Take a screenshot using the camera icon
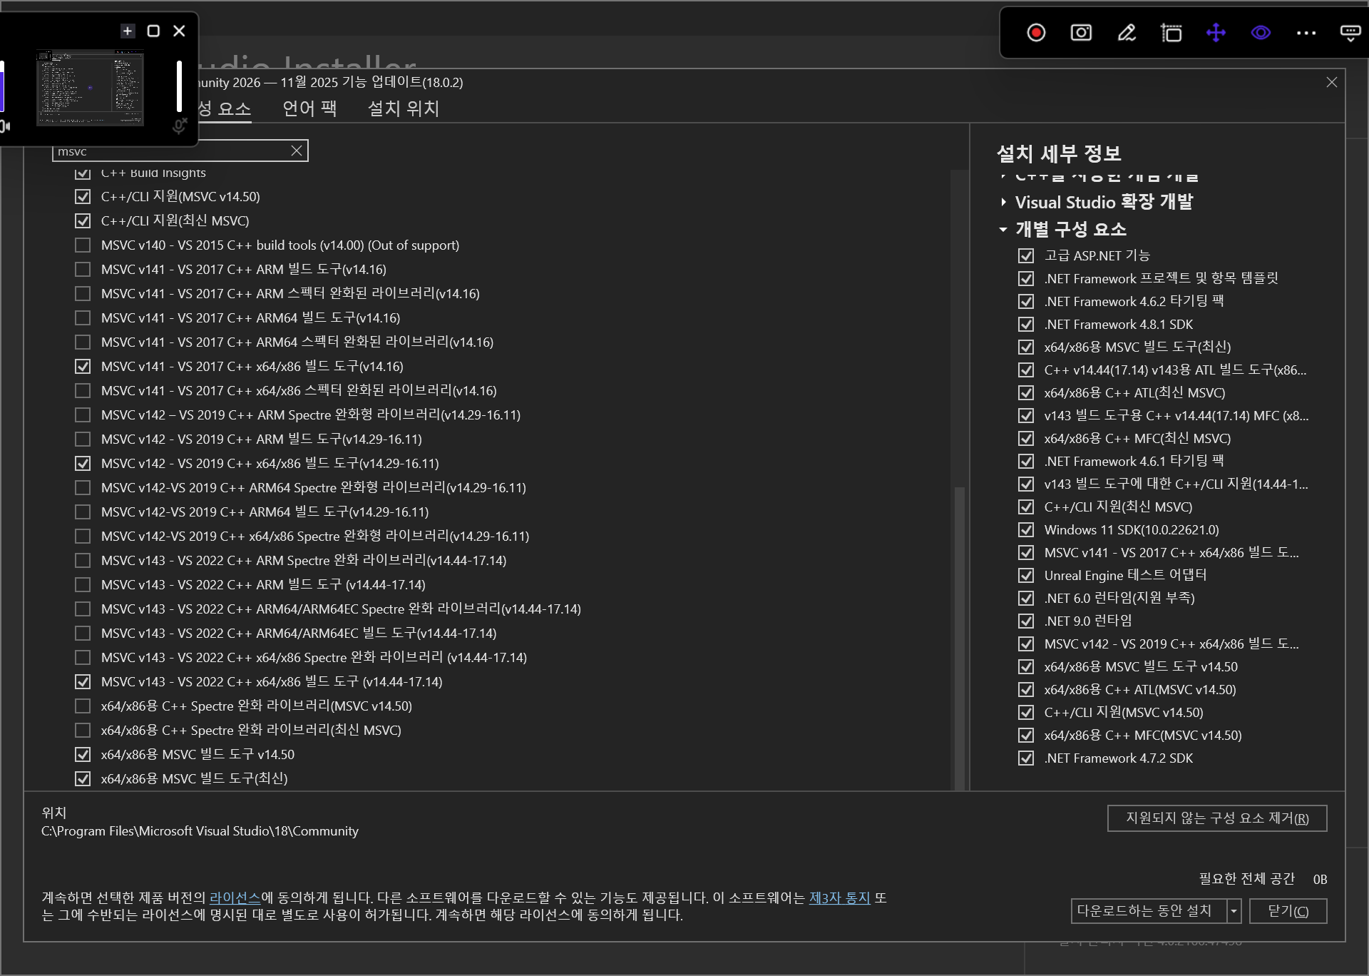The height and width of the screenshot is (976, 1369). (x=1080, y=32)
